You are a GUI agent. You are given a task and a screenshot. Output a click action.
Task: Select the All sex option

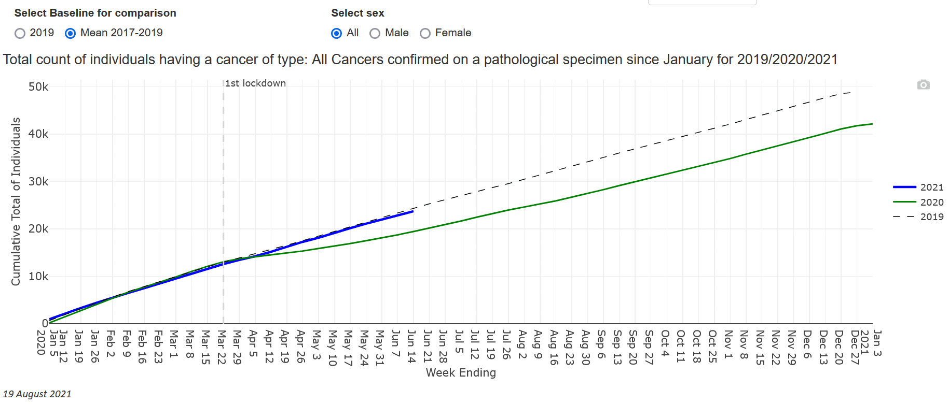(x=337, y=34)
